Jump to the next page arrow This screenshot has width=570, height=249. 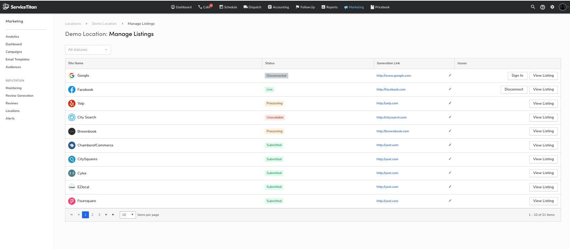point(106,215)
